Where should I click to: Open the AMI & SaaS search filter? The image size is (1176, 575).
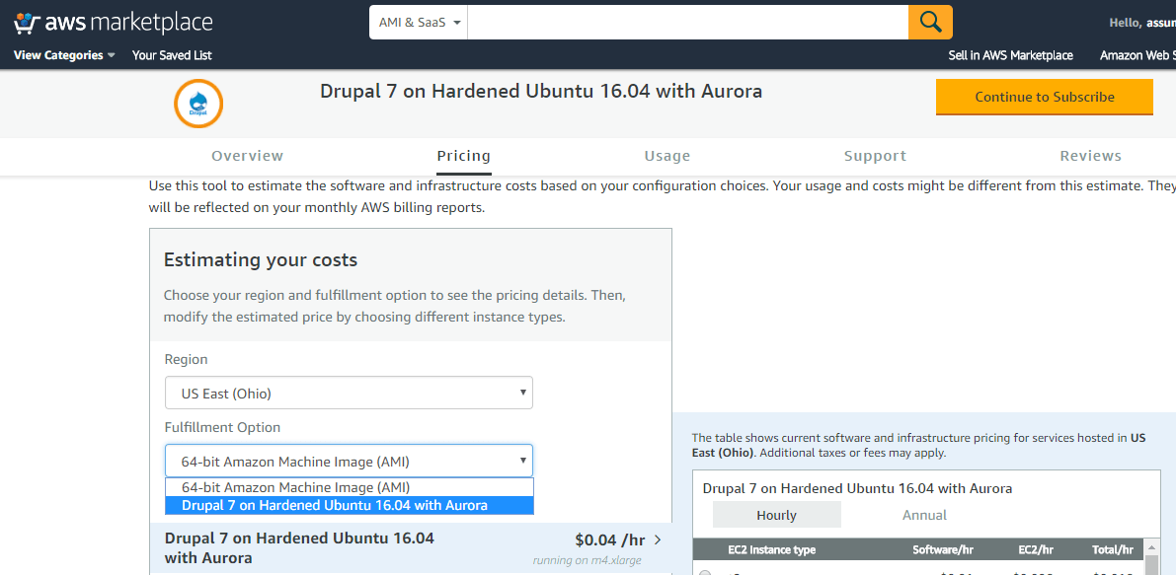click(420, 22)
